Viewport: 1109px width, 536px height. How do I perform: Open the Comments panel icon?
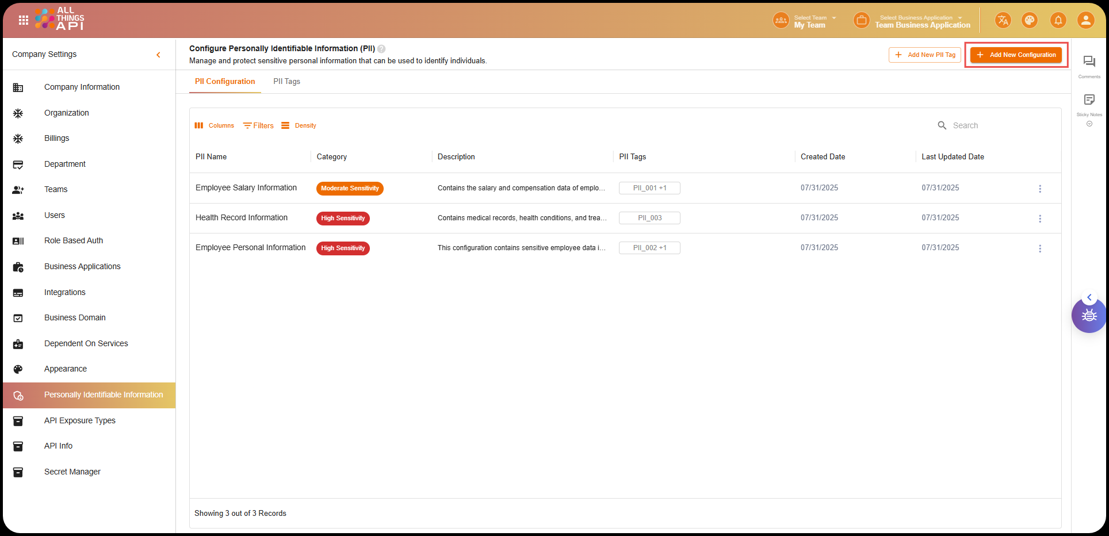[1089, 62]
